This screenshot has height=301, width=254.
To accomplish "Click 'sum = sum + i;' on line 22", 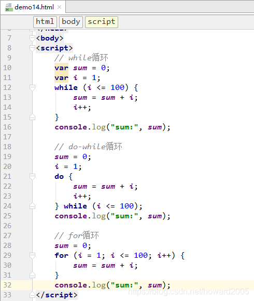I will point(105,187).
